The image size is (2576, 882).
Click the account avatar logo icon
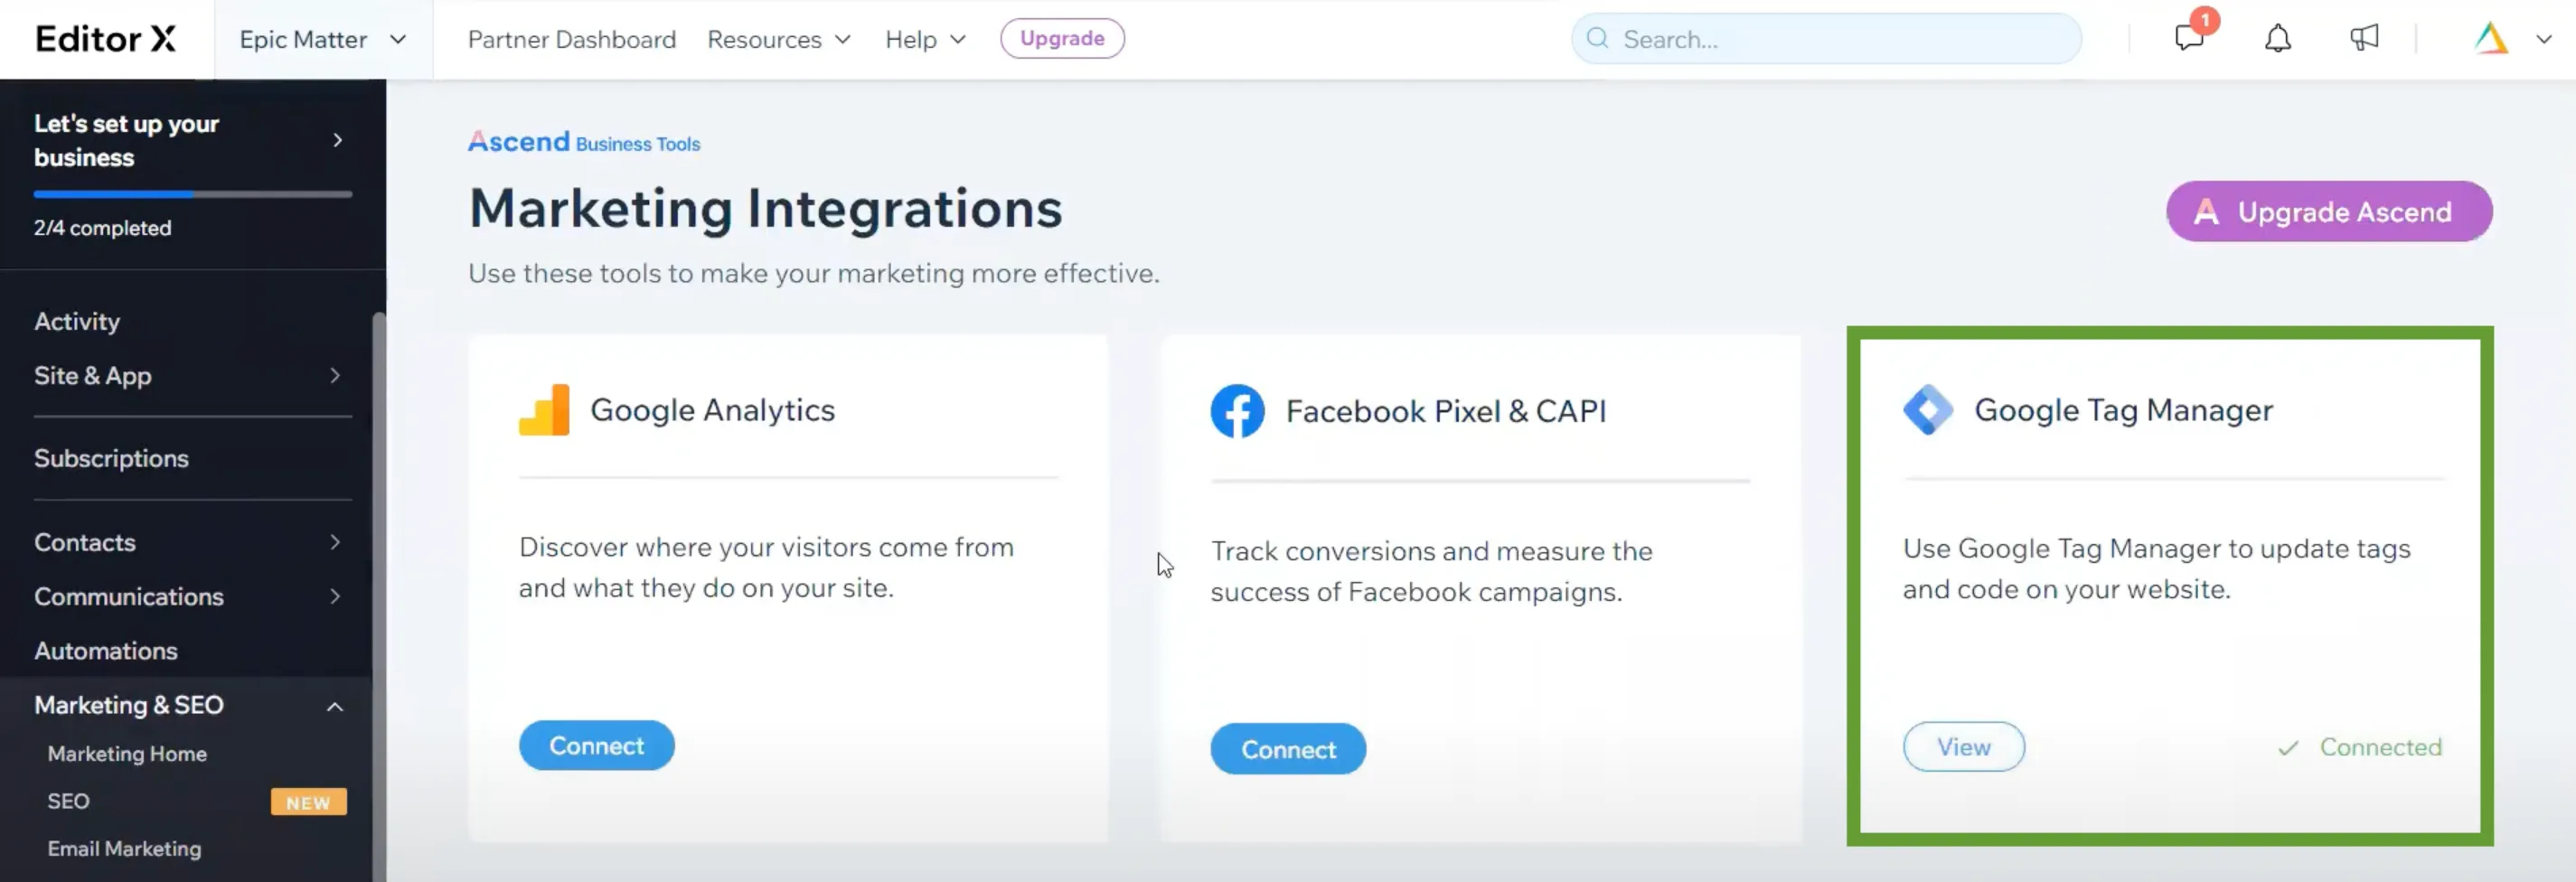point(2490,38)
